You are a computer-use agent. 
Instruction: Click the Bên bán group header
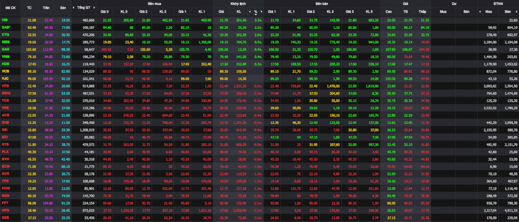pos(322,4)
